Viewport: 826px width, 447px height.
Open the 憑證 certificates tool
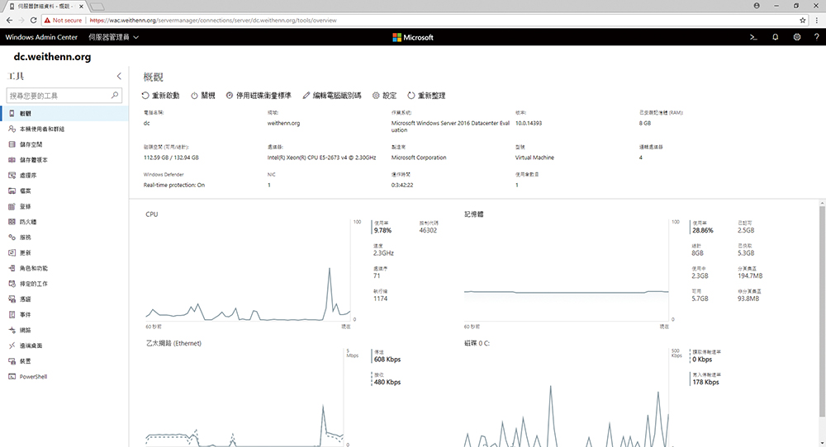[x=64, y=299]
